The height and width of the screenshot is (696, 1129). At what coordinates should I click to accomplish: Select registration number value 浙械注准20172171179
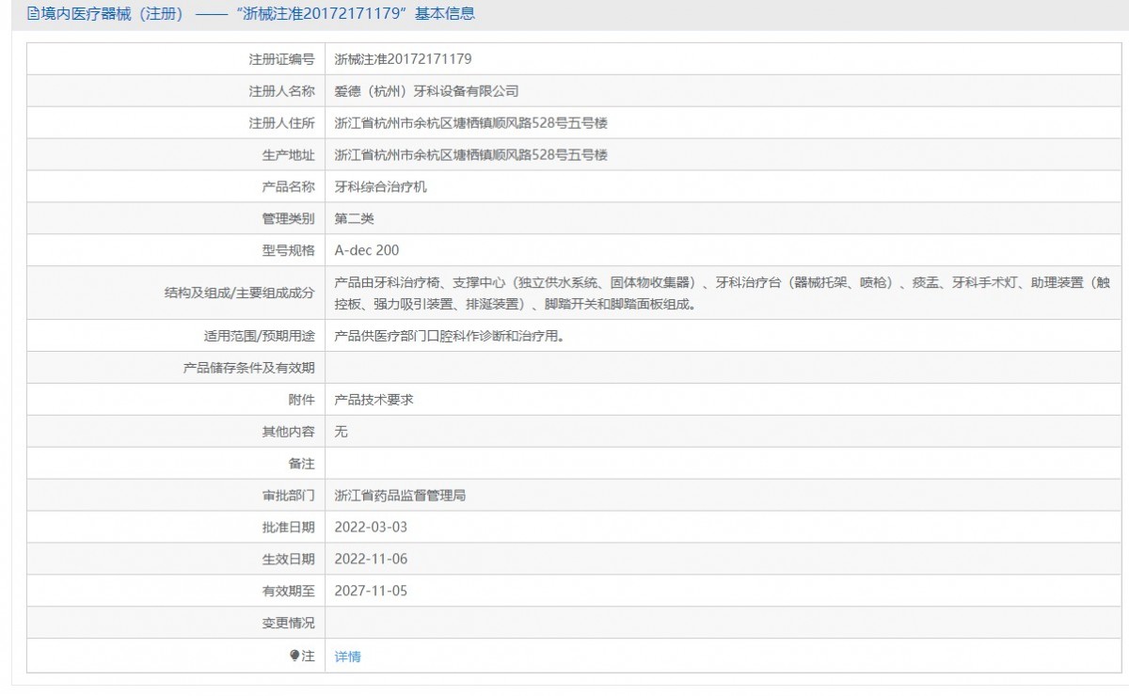coord(403,59)
